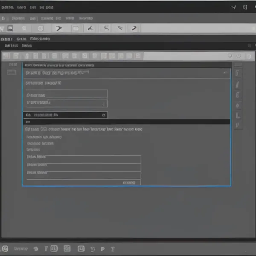Click the button at the dialog's bottom right
Image resolution: width=256 pixels, height=256 pixels.
(x=129, y=182)
